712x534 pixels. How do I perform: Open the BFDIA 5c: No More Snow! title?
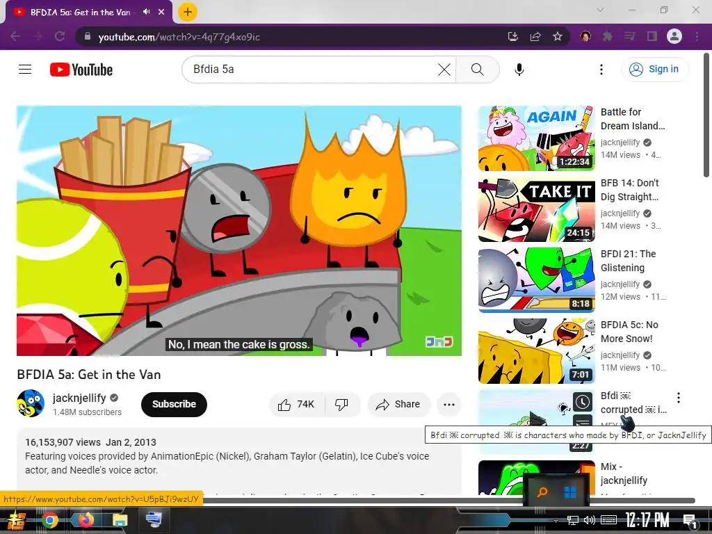click(x=629, y=332)
